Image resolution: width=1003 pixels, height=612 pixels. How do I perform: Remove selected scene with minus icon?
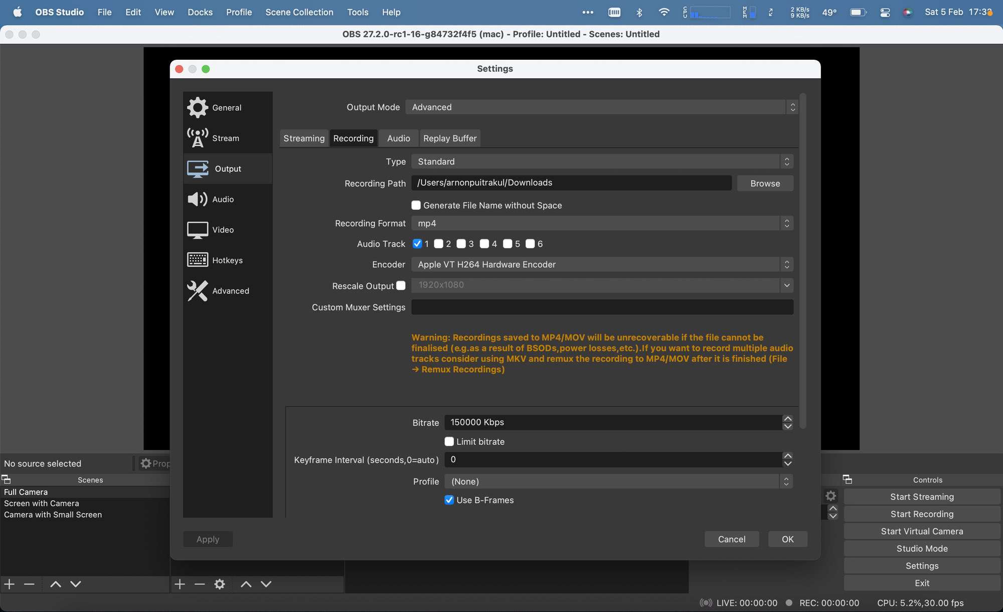29,584
